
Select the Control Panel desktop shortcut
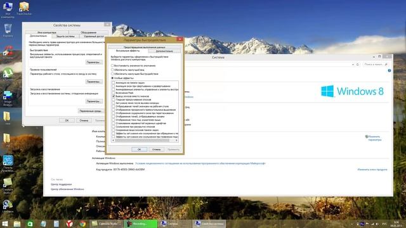(x=8, y=163)
